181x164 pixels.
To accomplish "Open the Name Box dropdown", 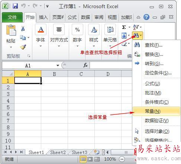I will pos(58,66).
